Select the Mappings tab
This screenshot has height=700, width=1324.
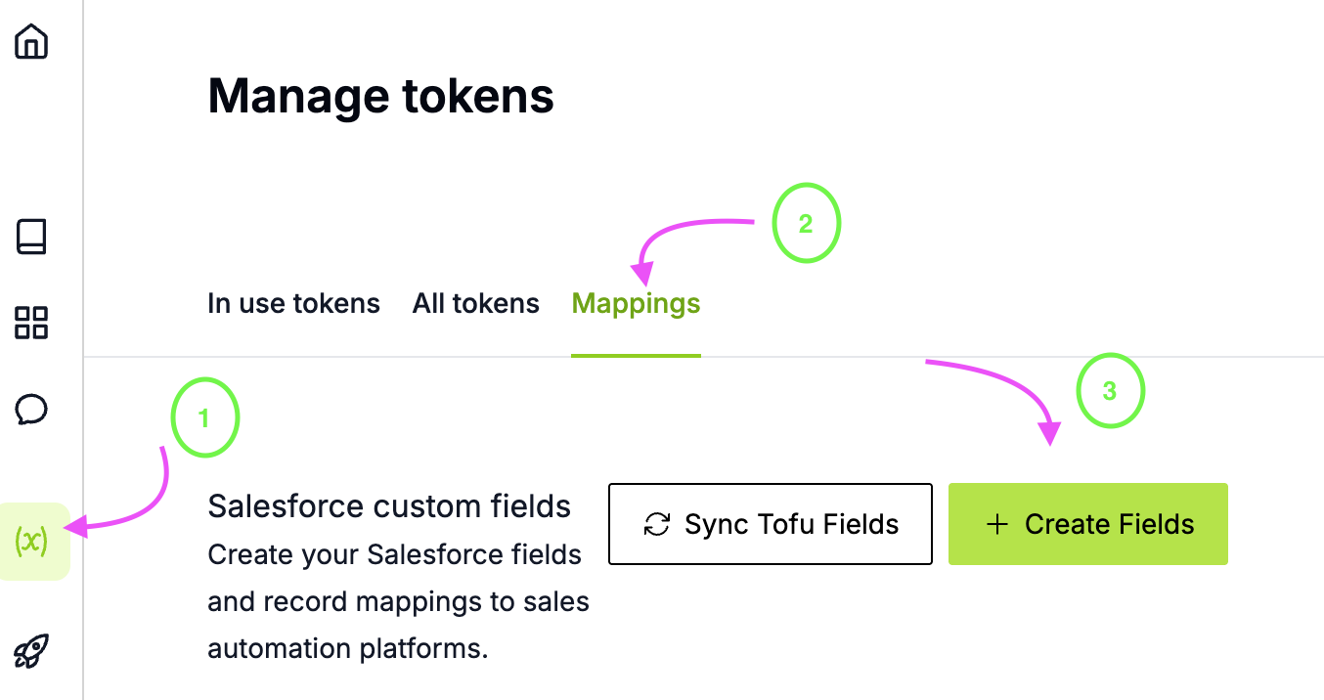pyautogui.click(x=635, y=303)
